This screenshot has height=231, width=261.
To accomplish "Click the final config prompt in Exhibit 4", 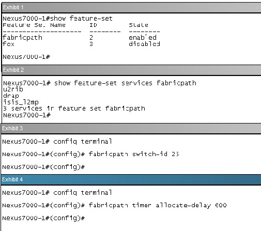I will tap(43, 218).
